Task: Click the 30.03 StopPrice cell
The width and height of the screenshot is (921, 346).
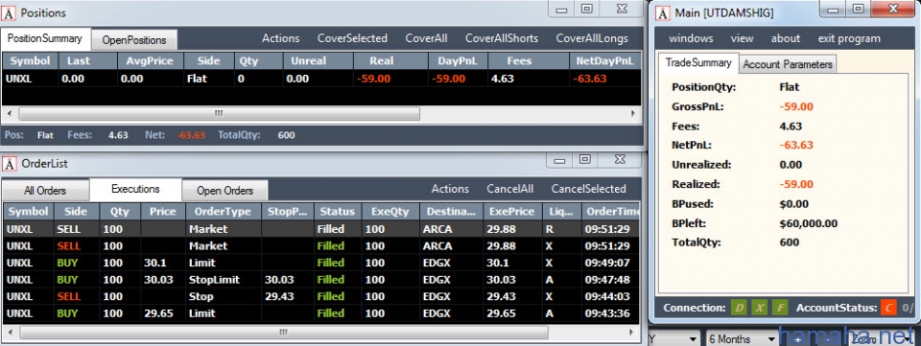Action: coord(287,280)
